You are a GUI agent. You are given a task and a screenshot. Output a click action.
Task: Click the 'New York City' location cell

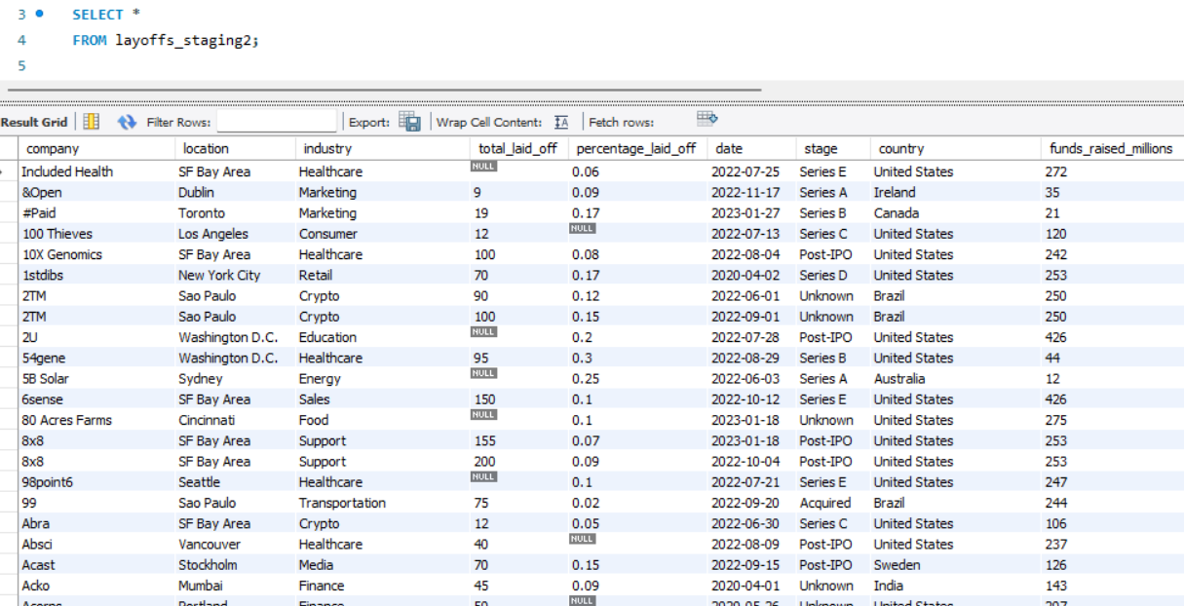235,276
